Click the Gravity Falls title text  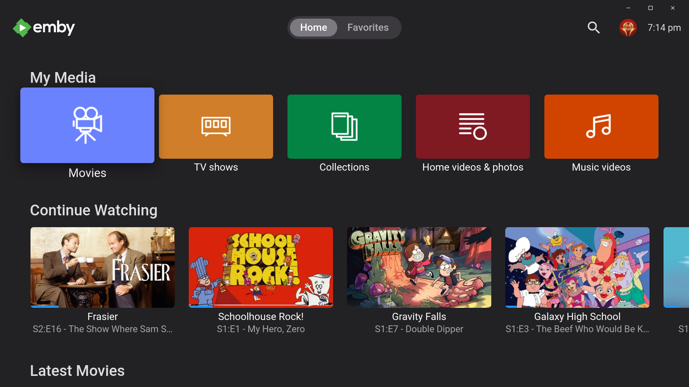click(419, 317)
